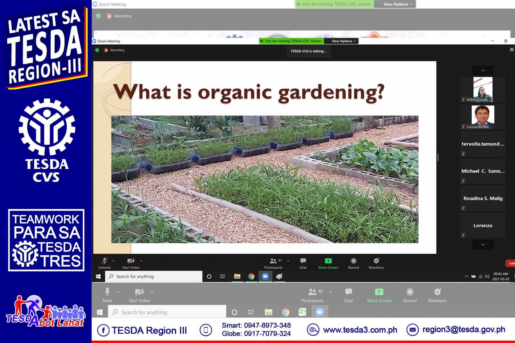Open View Options dropdown in inner window
The width and height of the screenshot is (515, 343).
[x=343, y=41]
